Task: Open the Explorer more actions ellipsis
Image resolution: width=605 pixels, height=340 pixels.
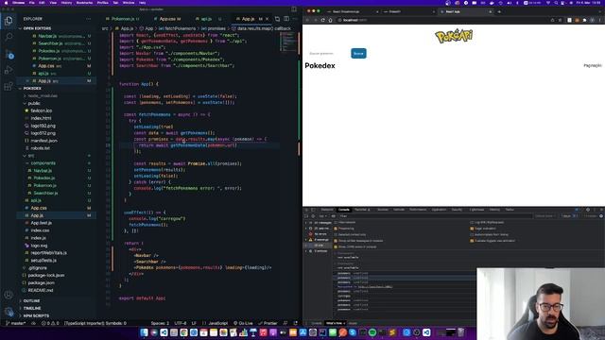Action: 88,19
